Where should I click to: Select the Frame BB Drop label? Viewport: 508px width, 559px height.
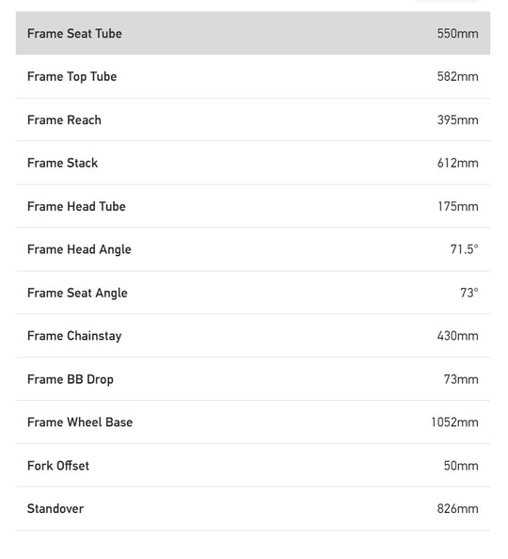tap(71, 379)
